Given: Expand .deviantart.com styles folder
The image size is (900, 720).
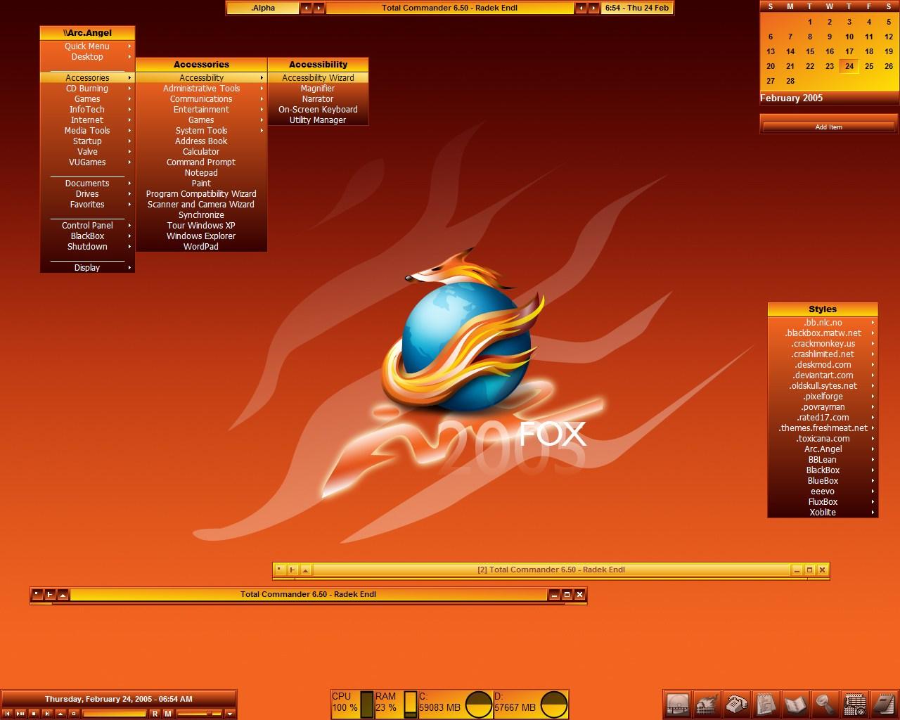Looking at the screenshot, I should tap(823, 375).
